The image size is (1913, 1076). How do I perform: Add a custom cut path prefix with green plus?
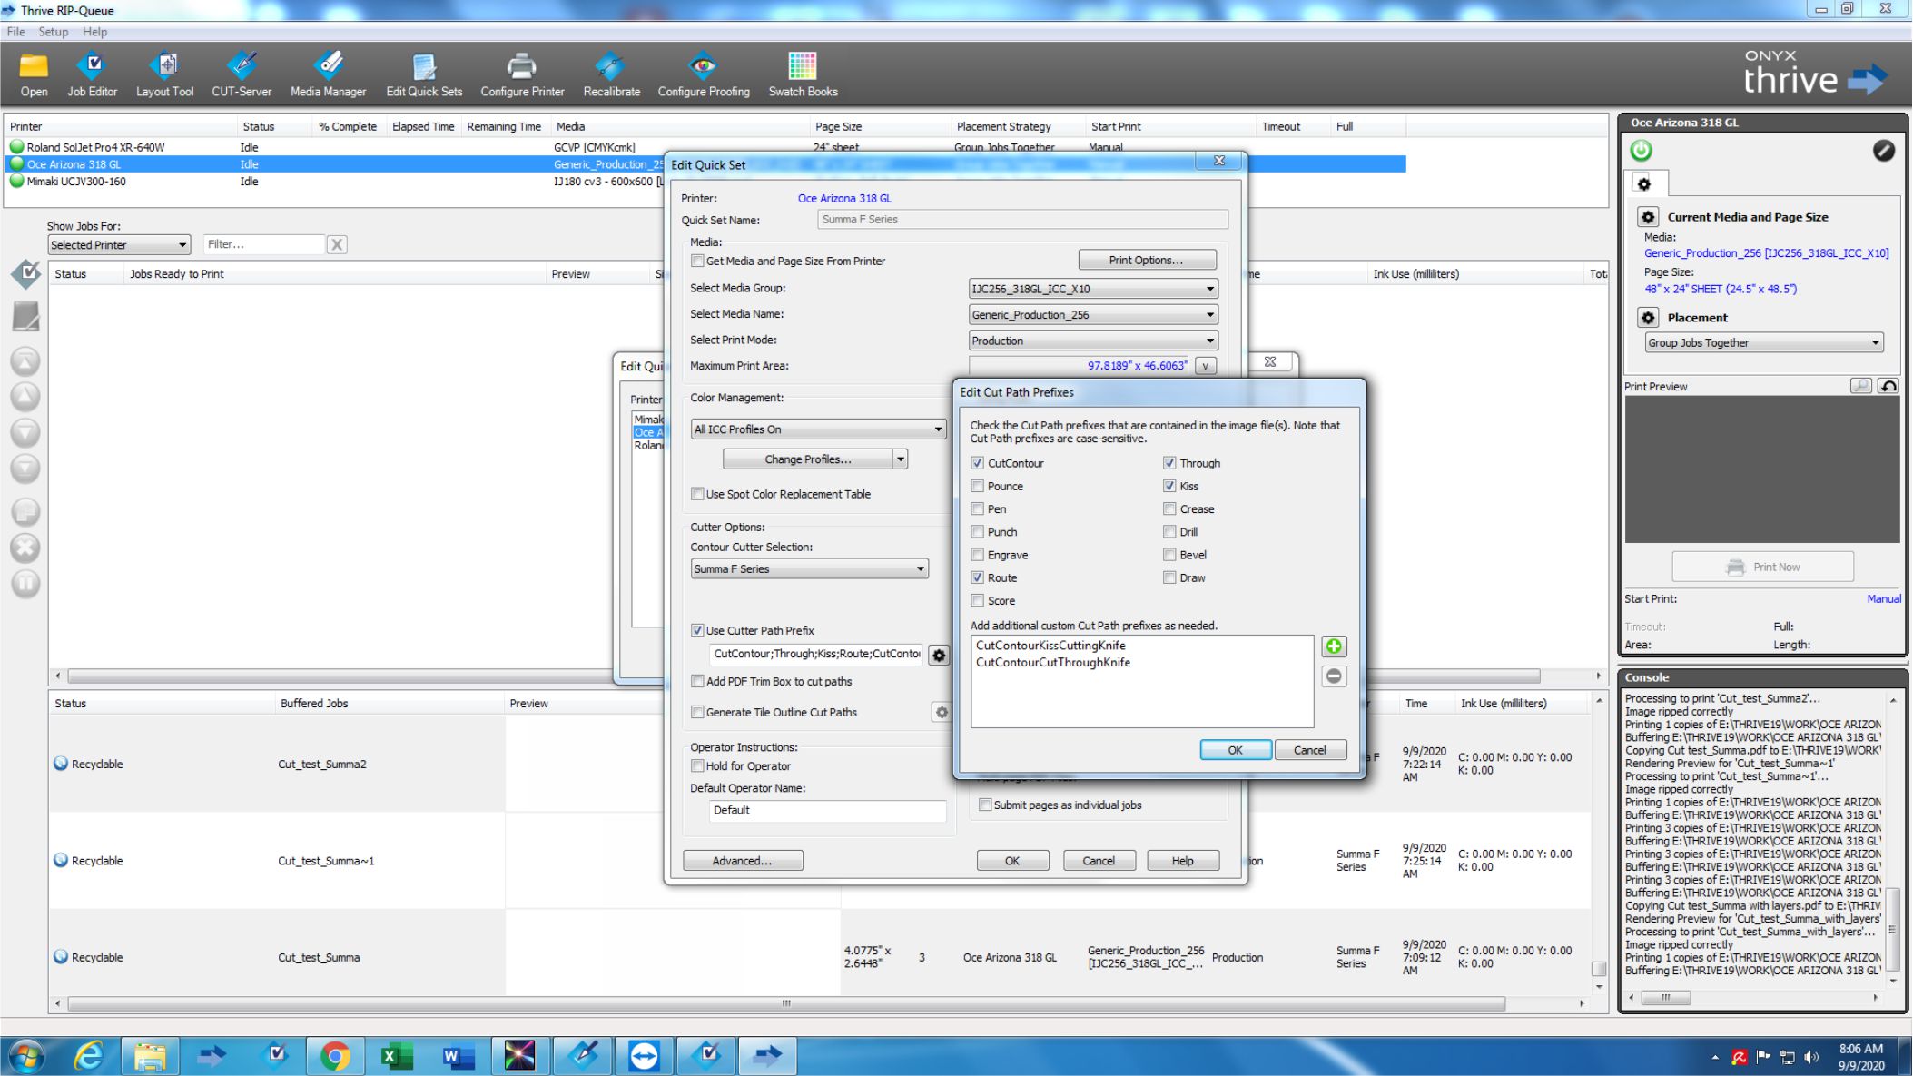pos(1334,647)
